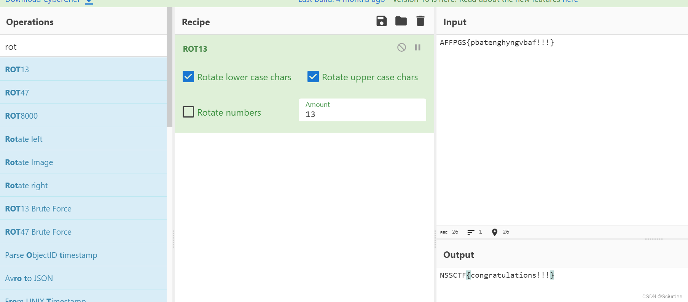Click the Recipe panel heading
Viewport: 688px width, 302px height.
pyautogui.click(x=196, y=22)
